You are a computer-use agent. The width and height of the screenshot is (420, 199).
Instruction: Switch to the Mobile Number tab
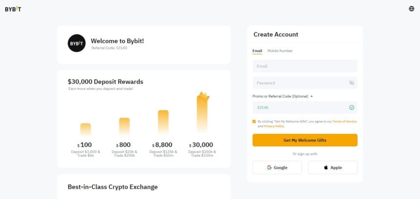coord(280,51)
